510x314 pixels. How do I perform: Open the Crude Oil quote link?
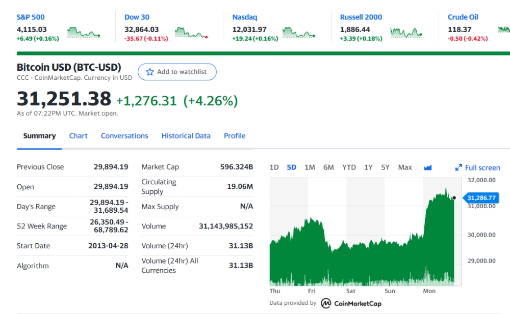[463, 17]
